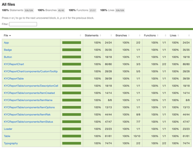This screenshot has width=193, height=148.
Task: Select 61/61 statements in Table row
Action: [108, 136]
